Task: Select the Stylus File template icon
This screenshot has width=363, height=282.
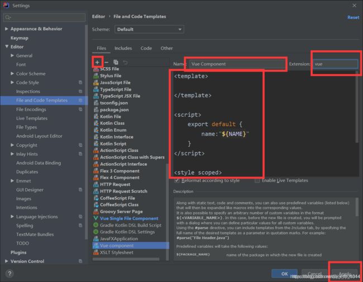Action: (x=96, y=76)
